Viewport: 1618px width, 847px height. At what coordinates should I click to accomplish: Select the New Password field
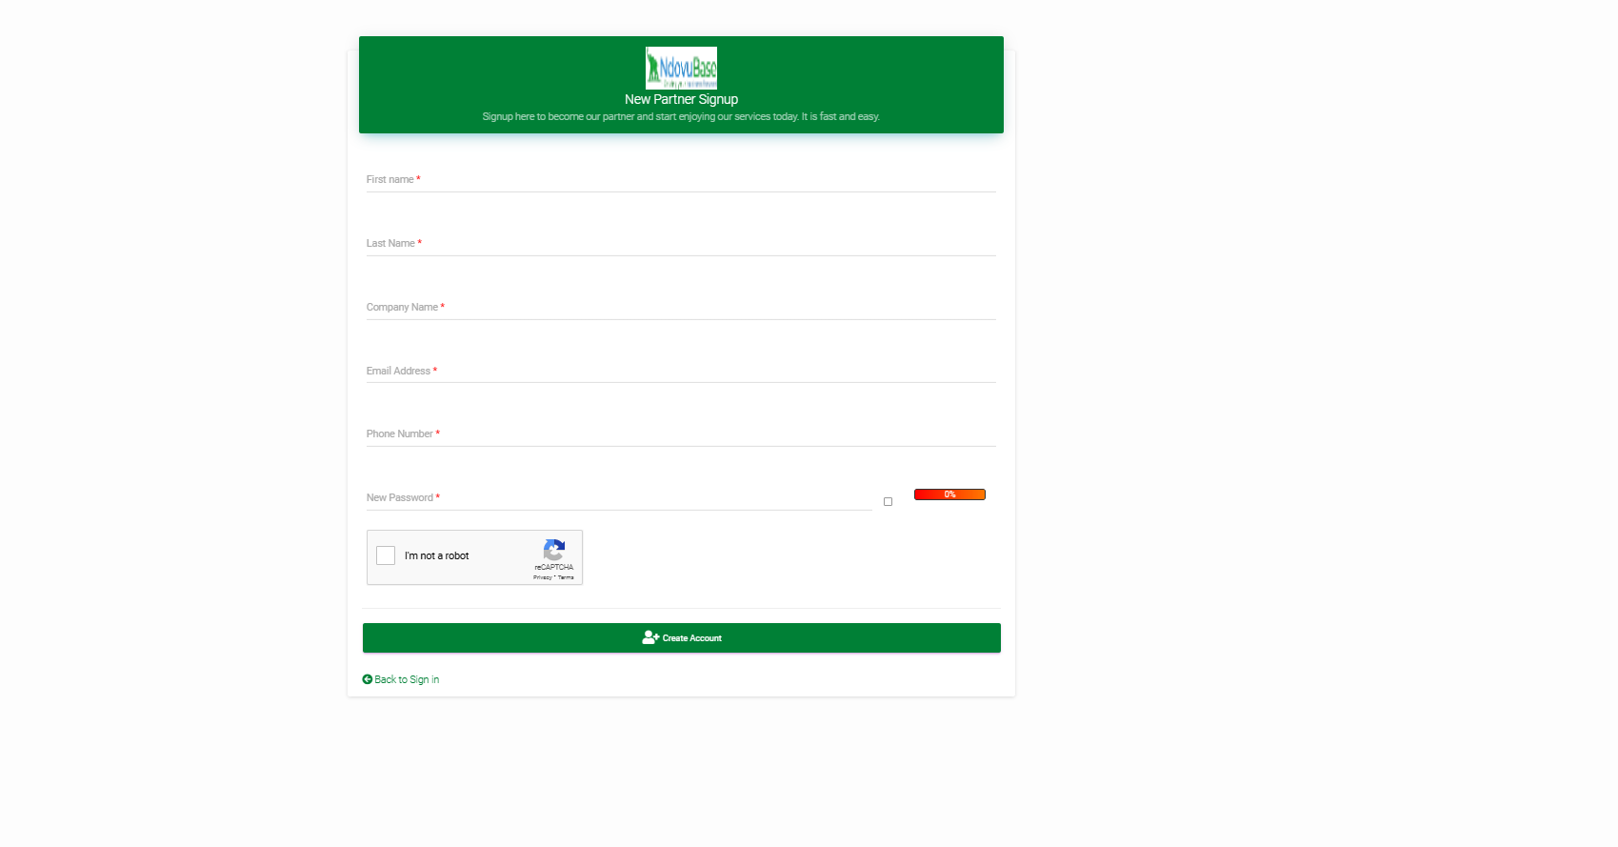(x=619, y=497)
